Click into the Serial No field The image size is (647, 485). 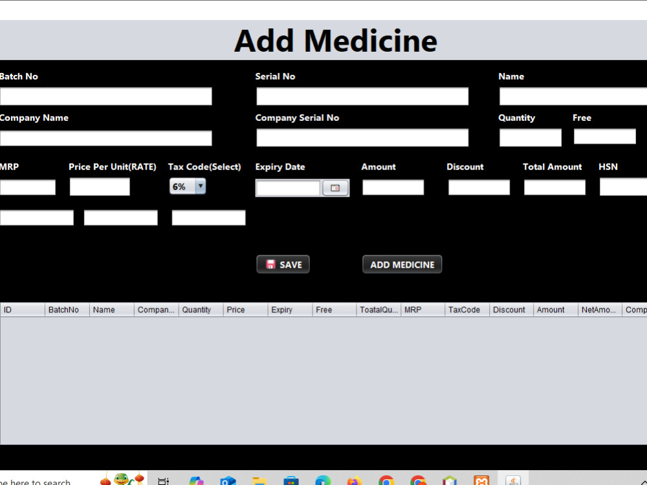pyautogui.click(x=362, y=96)
